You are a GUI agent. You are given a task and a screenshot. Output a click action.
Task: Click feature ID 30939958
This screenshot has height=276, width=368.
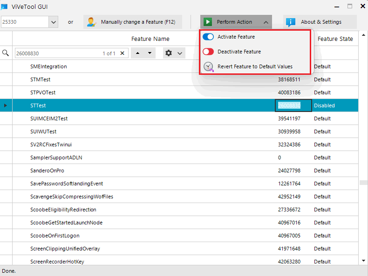pos(289,131)
